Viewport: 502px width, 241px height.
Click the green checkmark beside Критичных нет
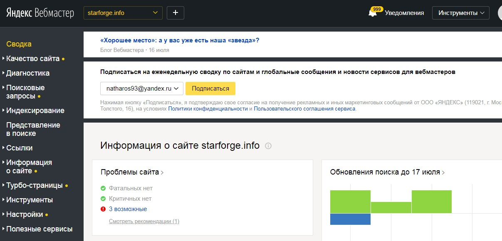103,199
